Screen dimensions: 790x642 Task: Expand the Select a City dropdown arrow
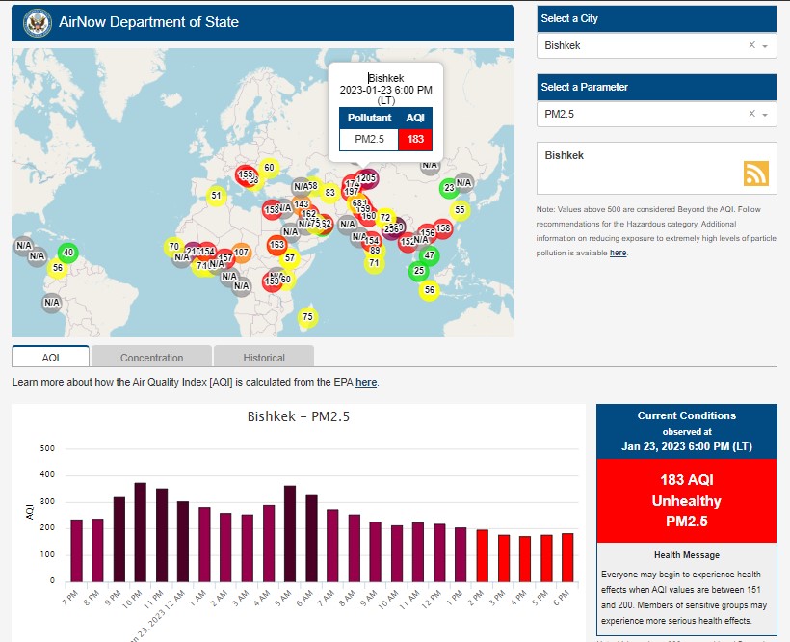765,46
